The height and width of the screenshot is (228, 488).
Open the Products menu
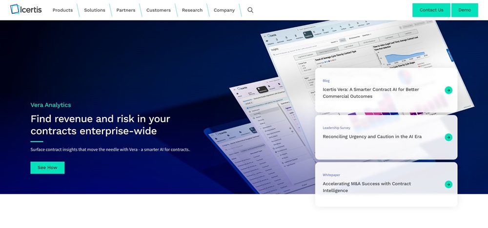(x=62, y=10)
